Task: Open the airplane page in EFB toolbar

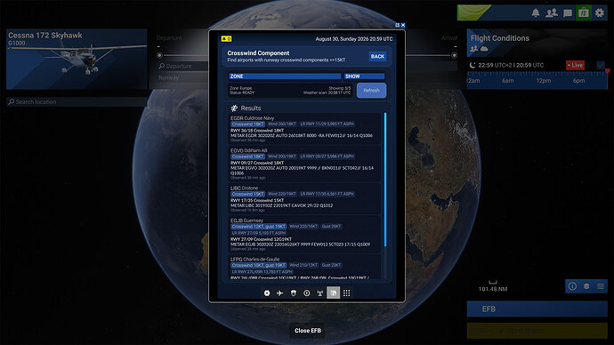Action: pyautogui.click(x=280, y=293)
